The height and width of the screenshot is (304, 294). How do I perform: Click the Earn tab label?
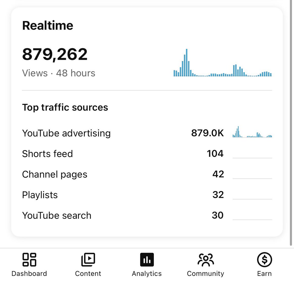point(264,274)
